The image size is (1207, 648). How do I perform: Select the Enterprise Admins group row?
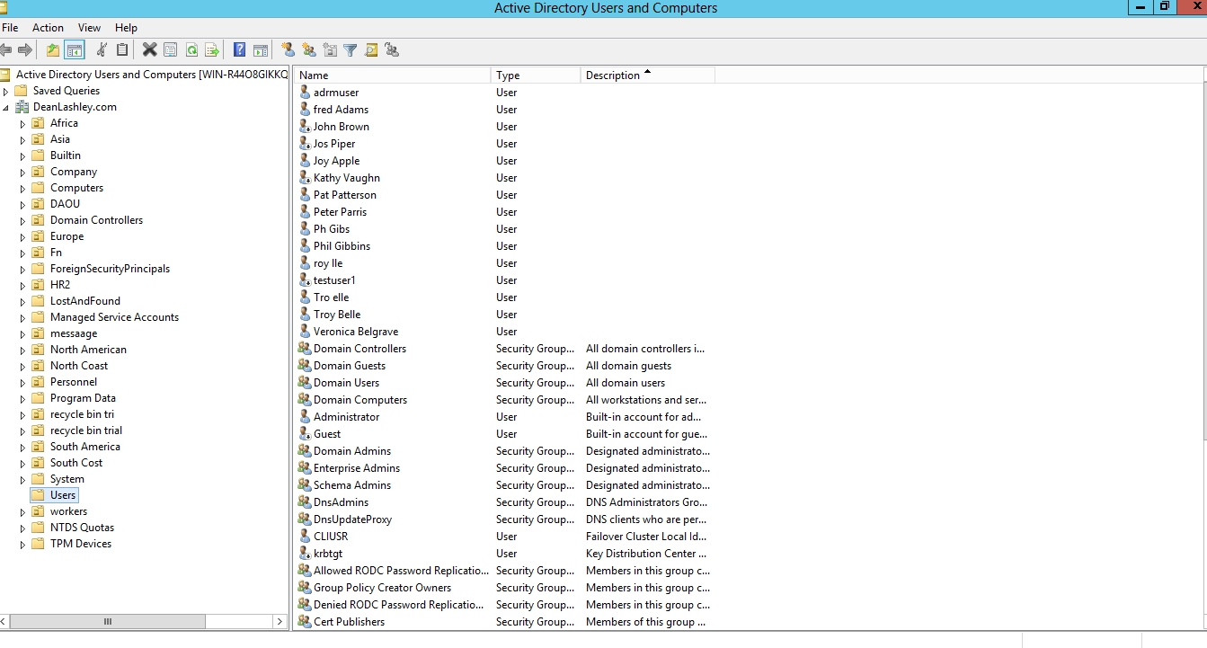(504, 468)
